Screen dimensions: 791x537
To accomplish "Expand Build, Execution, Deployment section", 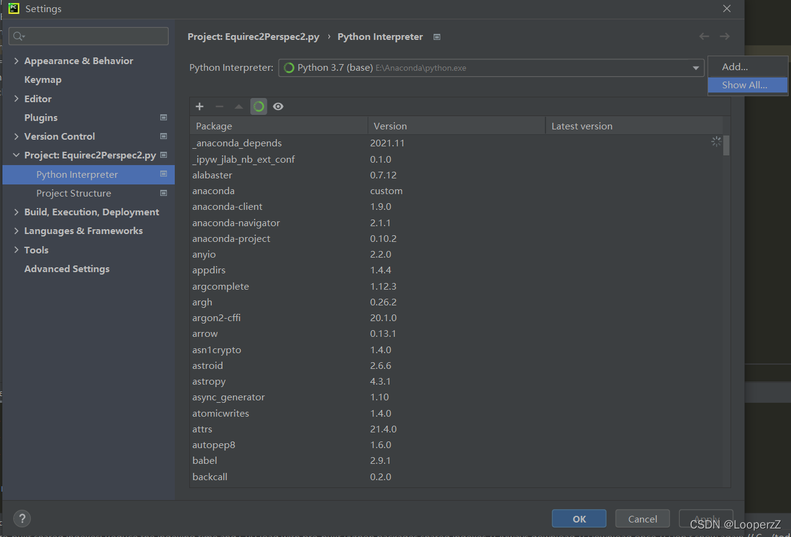I will [16, 212].
